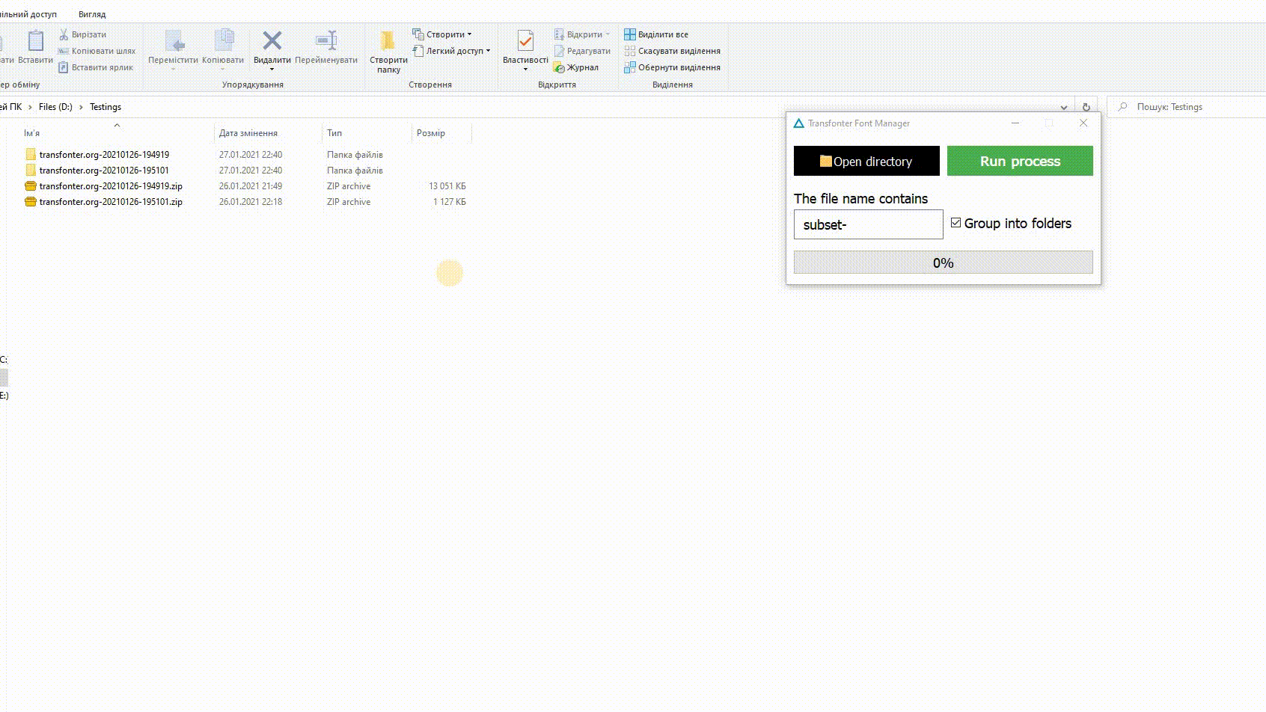Click the 195101.zip archive icon
The image size is (1266, 712).
[x=31, y=202]
